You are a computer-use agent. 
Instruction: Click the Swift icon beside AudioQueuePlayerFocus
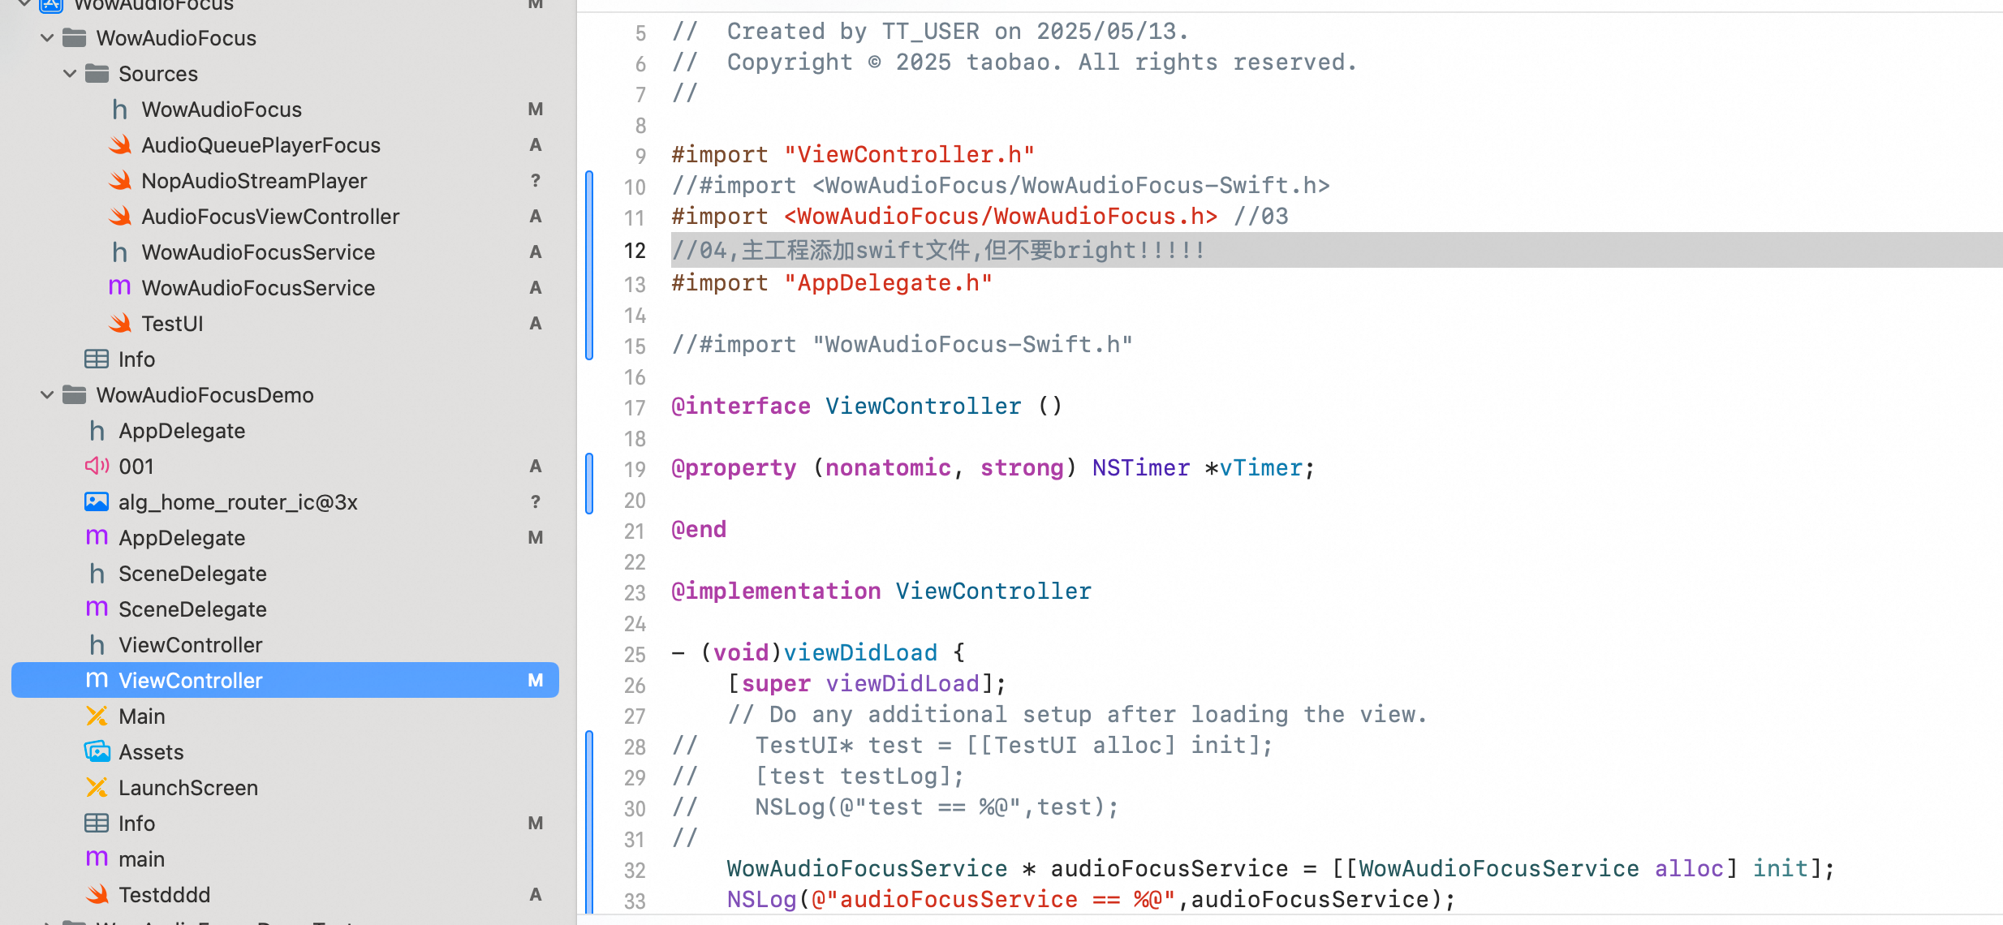click(120, 145)
